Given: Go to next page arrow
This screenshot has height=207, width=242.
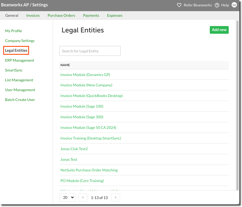Looking at the screenshot, I should (116, 197).
